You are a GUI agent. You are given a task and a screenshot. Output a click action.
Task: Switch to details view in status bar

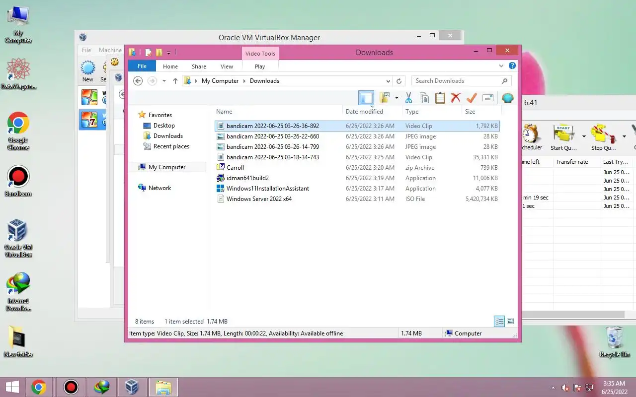click(x=499, y=322)
